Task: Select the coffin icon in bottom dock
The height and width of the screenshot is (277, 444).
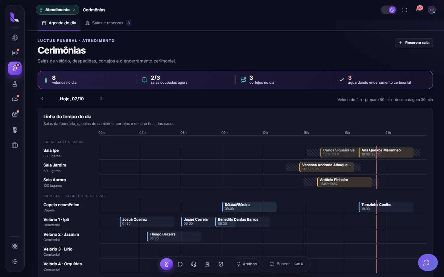Action: (x=166, y=264)
